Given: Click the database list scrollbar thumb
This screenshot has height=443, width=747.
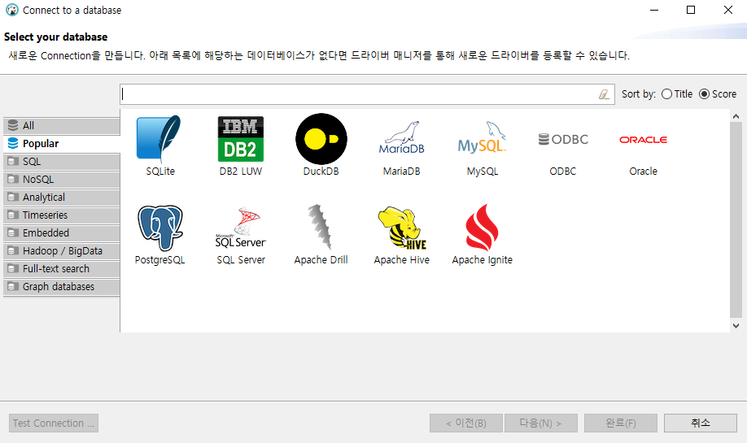Looking at the screenshot, I should [736, 219].
